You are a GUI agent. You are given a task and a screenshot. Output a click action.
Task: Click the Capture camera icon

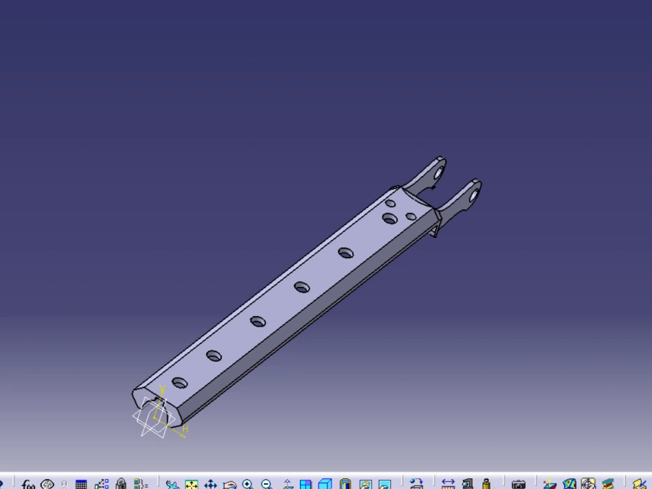coord(518,485)
